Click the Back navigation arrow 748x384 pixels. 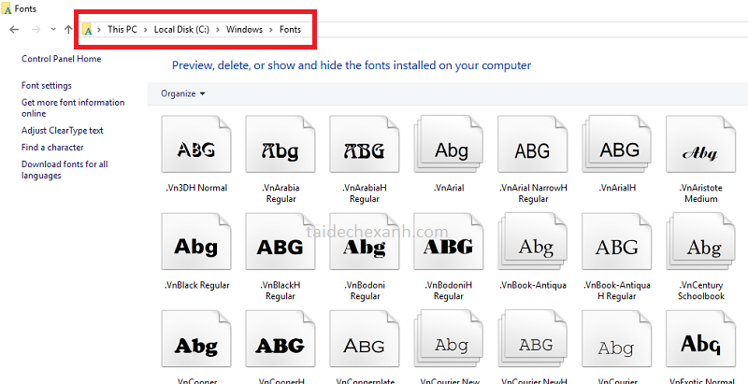(14, 30)
